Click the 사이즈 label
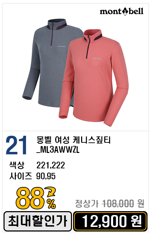 point(21,176)
